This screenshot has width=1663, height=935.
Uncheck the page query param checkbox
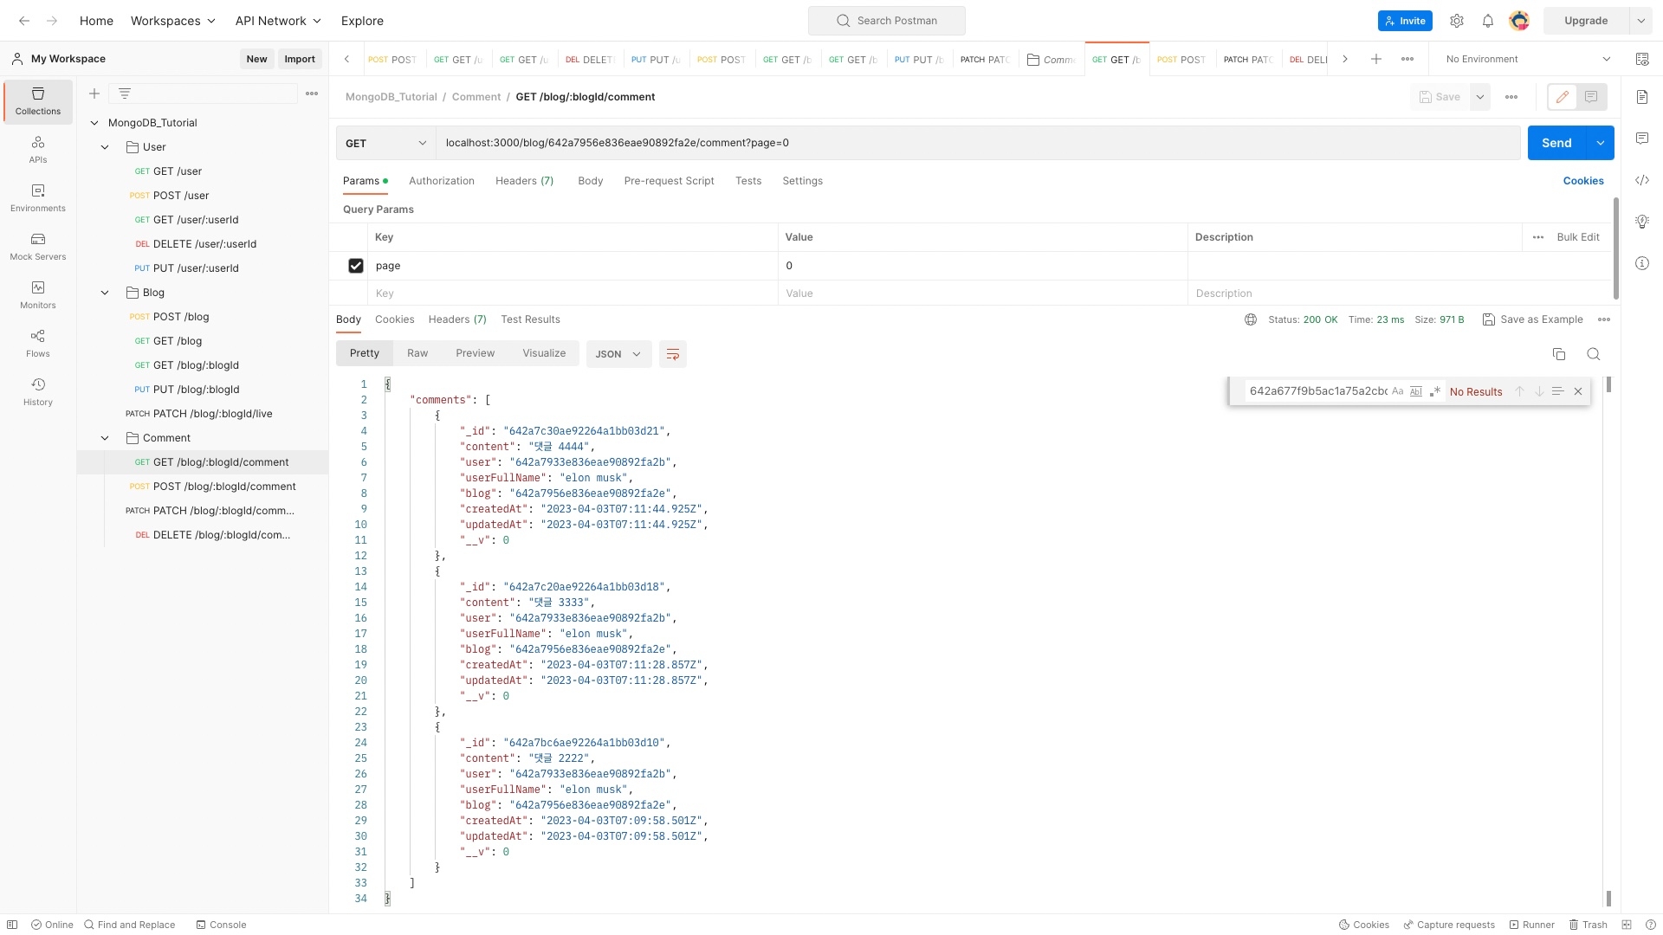[356, 266]
